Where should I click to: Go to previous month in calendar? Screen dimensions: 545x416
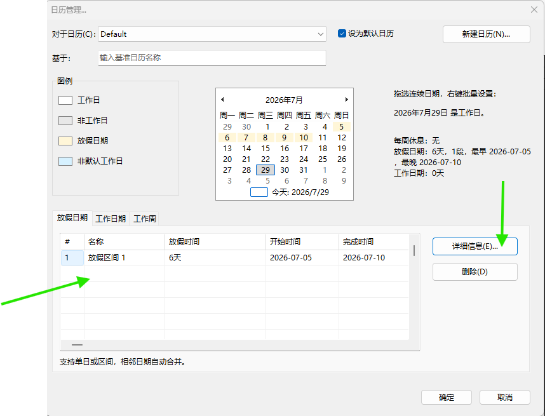point(222,100)
